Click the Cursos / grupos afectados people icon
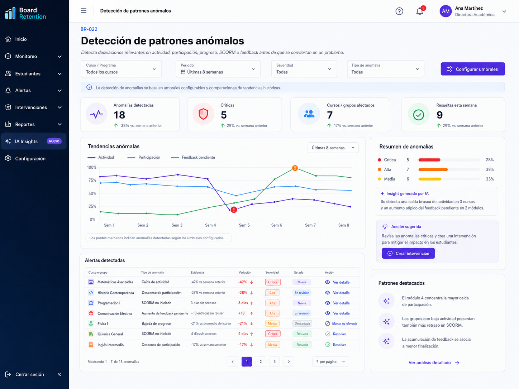 [x=309, y=114]
